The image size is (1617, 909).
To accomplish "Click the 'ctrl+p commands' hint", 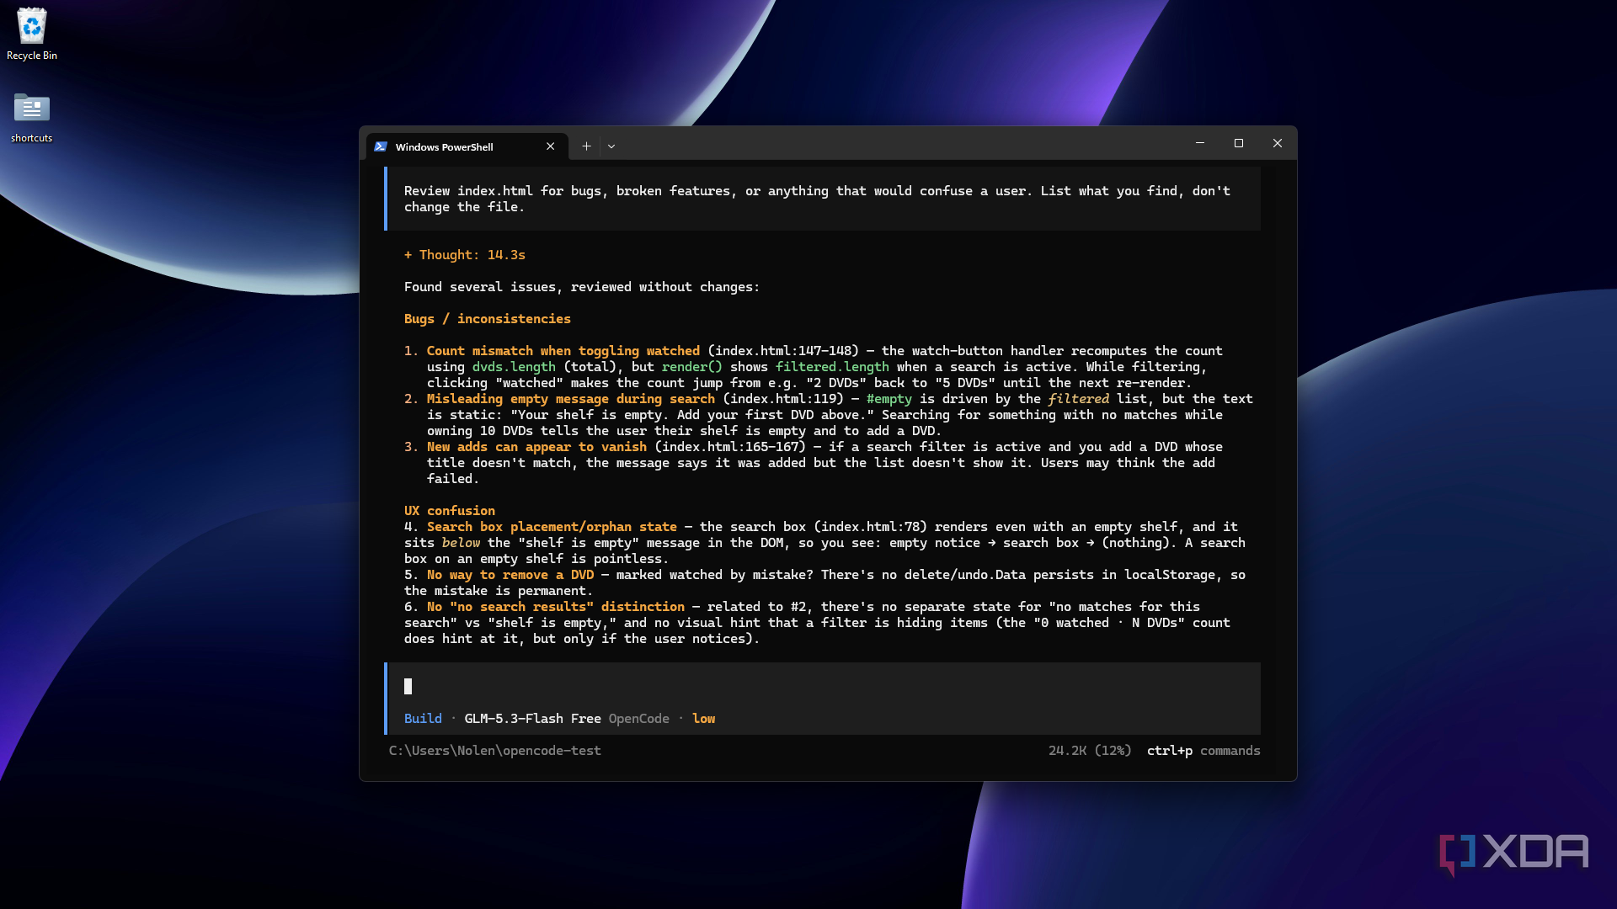I will click(1203, 751).
